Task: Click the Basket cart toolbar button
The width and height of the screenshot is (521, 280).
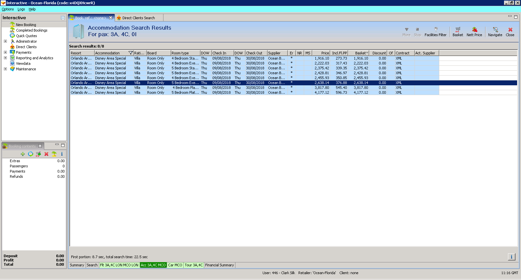Action: [458, 32]
